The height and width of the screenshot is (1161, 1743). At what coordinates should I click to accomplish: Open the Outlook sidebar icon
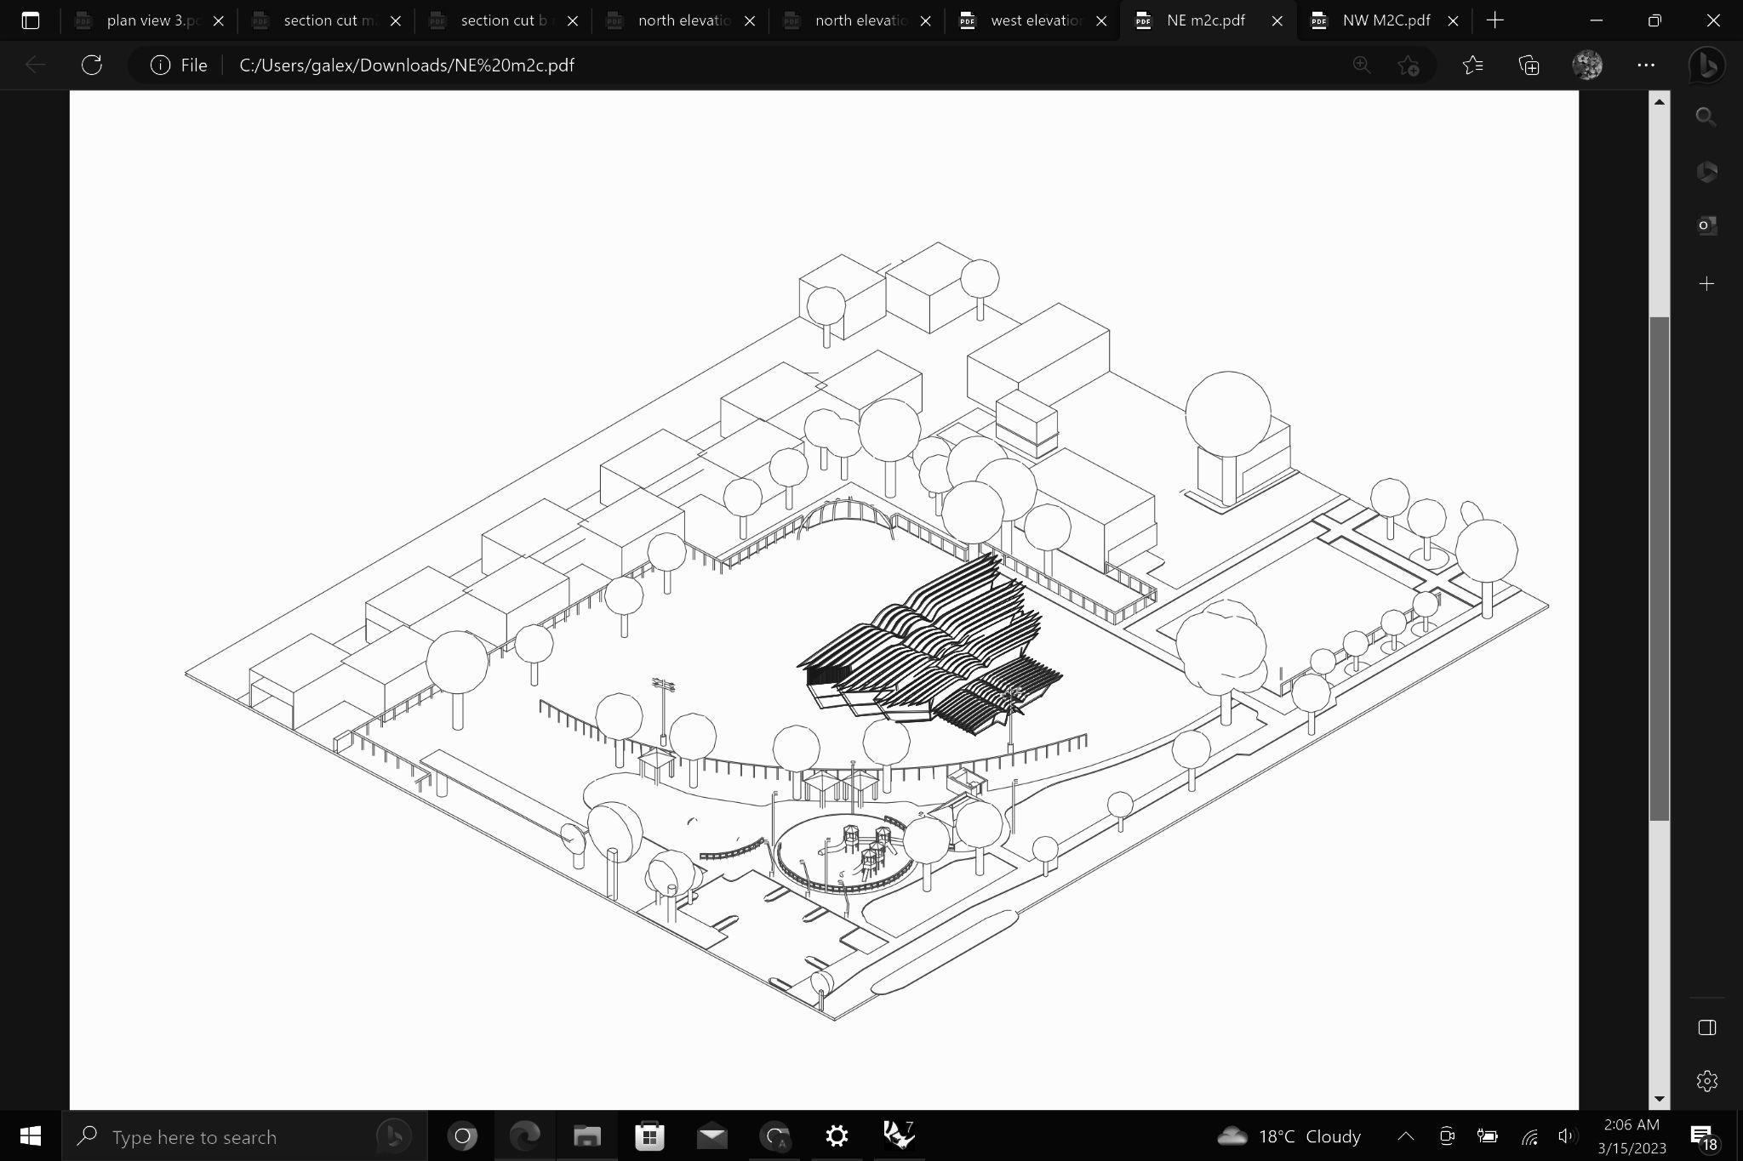pyautogui.click(x=1706, y=225)
